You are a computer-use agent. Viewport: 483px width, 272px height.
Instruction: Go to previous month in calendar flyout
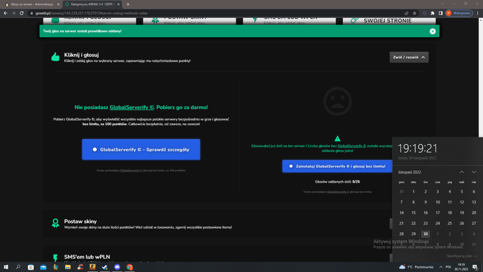pos(461,172)
